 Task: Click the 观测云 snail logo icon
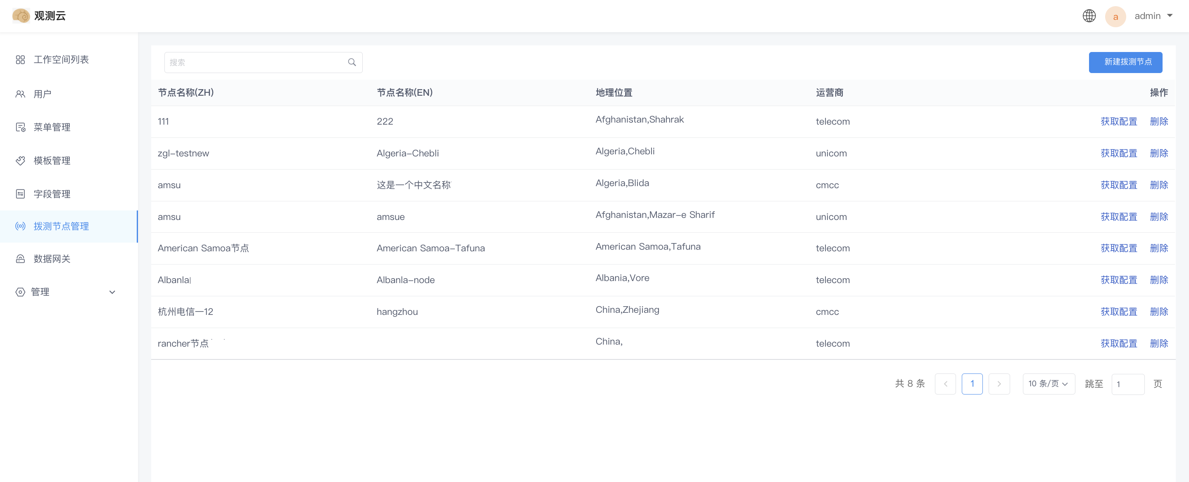[21, 16]
